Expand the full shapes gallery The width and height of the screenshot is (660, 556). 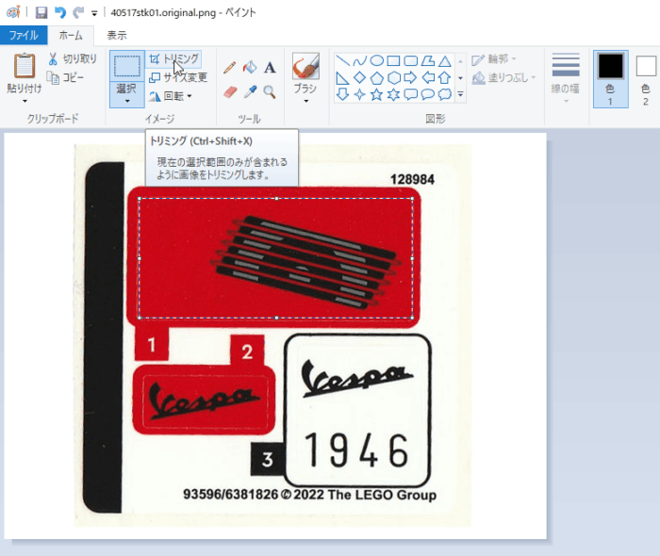(x=460, y=94)
